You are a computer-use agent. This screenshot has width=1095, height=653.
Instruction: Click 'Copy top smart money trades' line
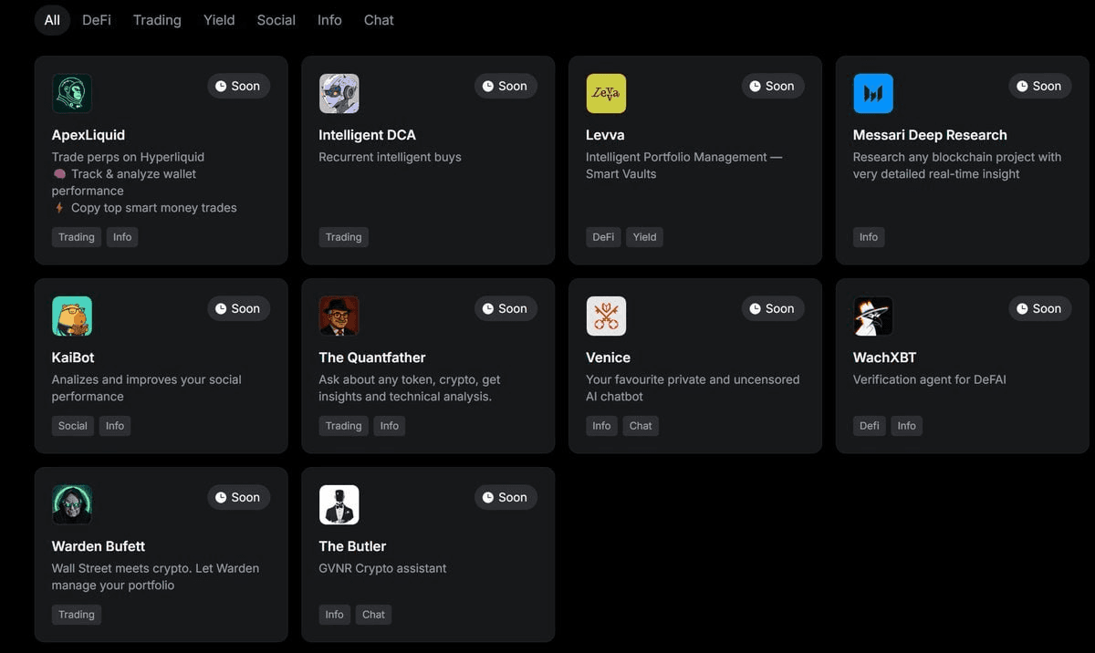(x=145, y=208)
